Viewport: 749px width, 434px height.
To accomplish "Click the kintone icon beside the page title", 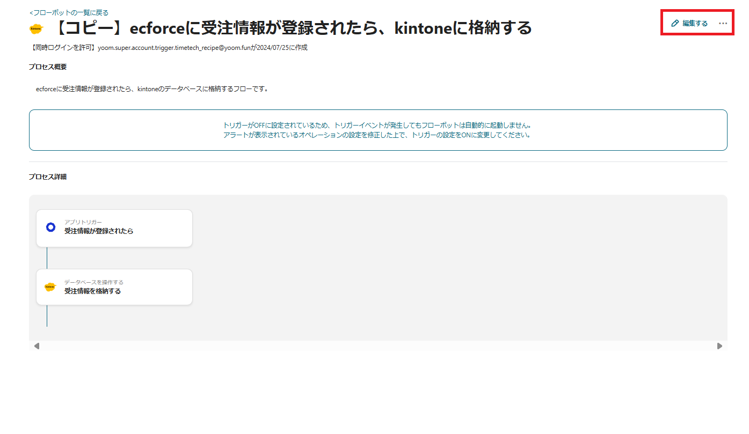I will pyautogui.click(x=36, y=28).
